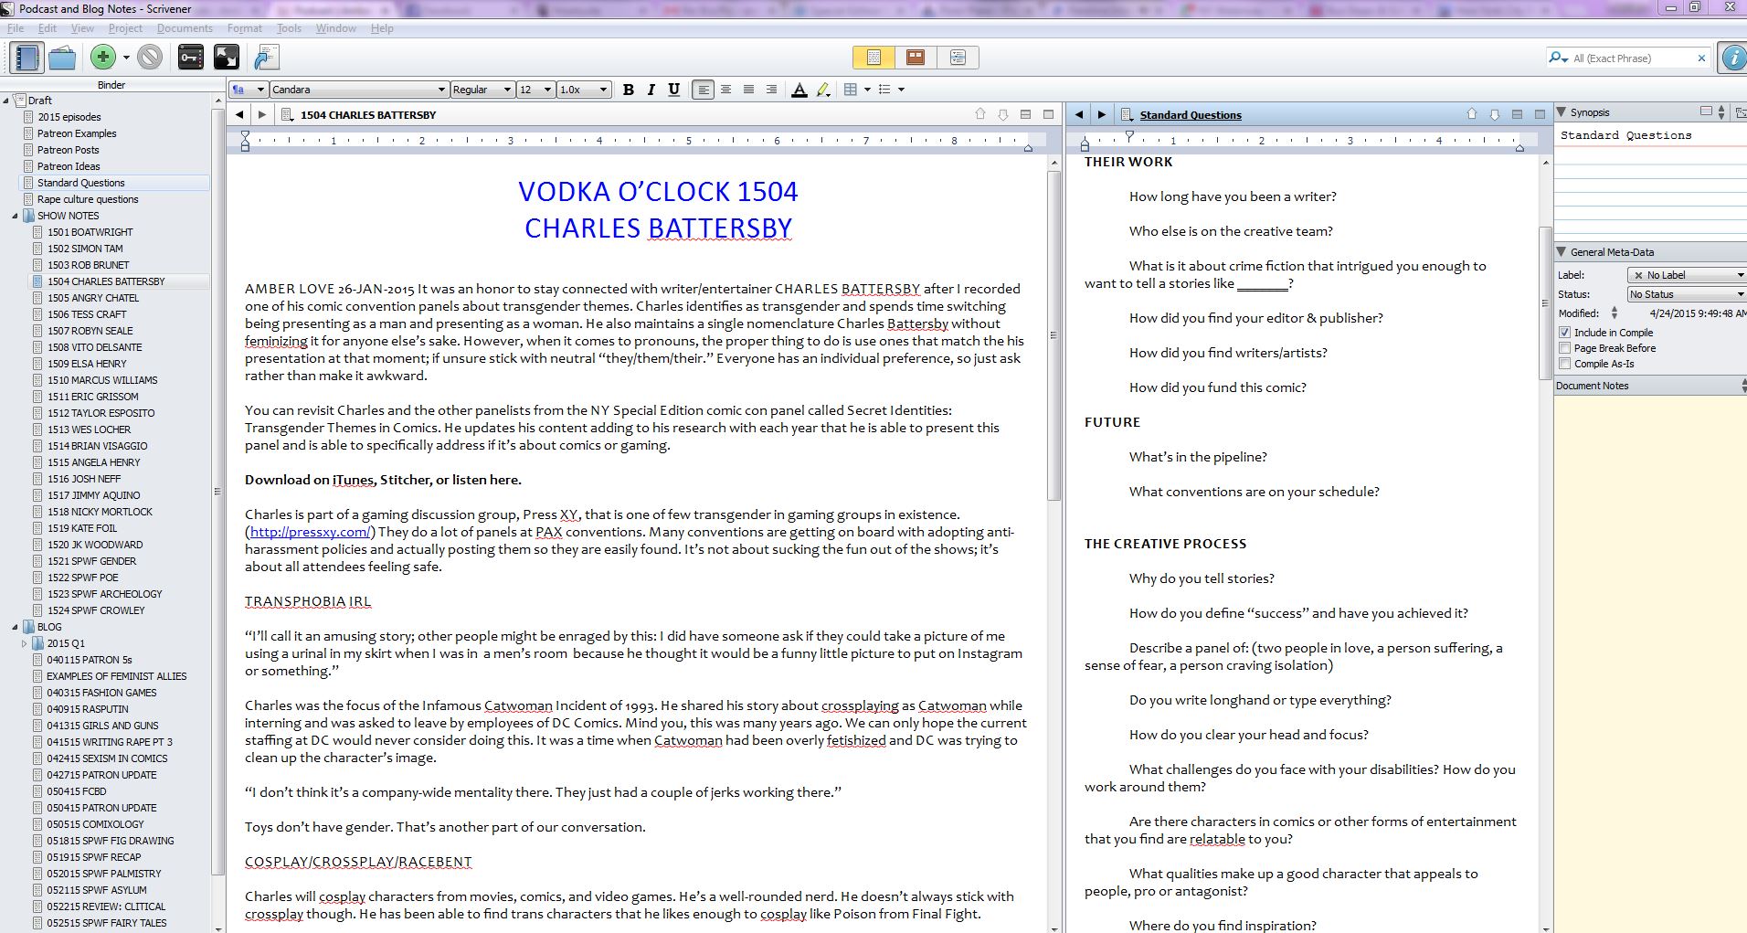
Task: Toggle horizontal split in left editor header
Action: (1025, 115)
